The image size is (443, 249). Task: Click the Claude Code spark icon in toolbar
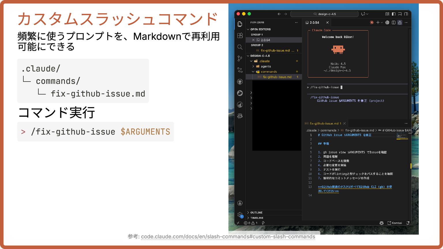[x=372, y=22]
